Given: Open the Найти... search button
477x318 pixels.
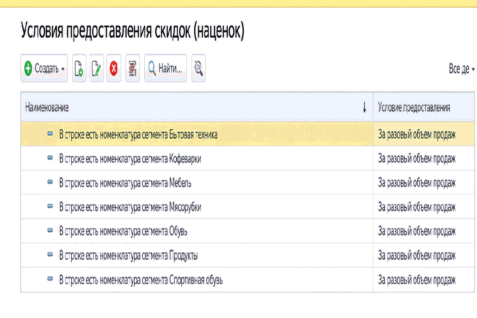Looking at the screenshot, I should pyautogui.click(x=165, y=68).
